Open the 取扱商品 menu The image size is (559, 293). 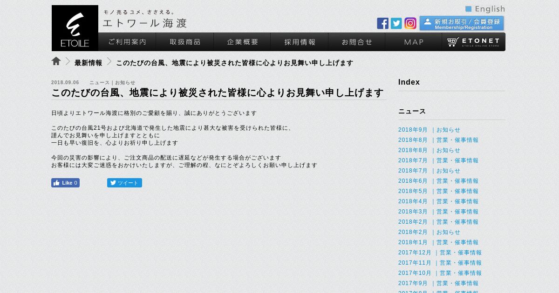pyautogui.click(x=185, y=42)
